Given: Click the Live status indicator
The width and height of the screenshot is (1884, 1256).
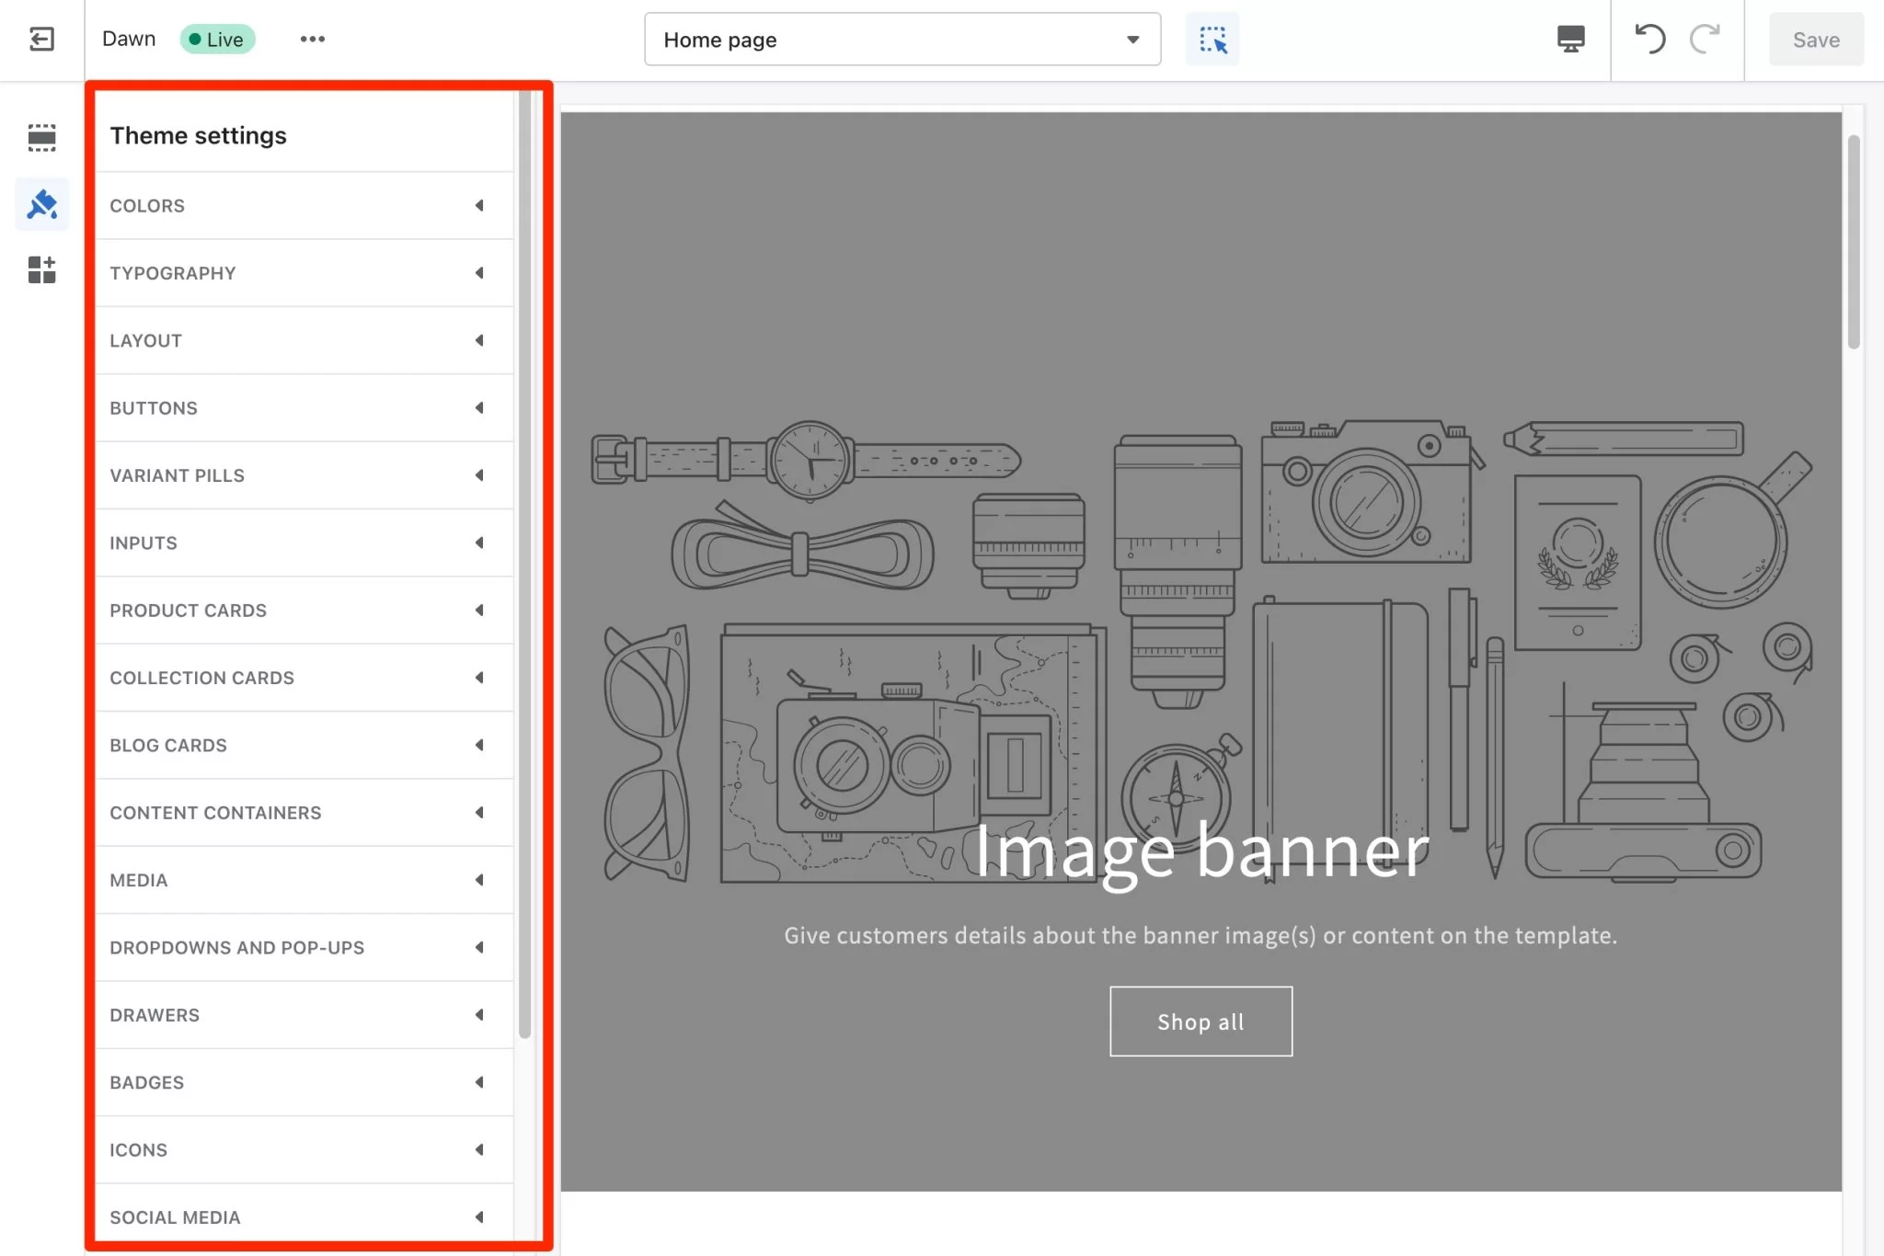Looking at the screenshot, I should [x=216, y=37].
